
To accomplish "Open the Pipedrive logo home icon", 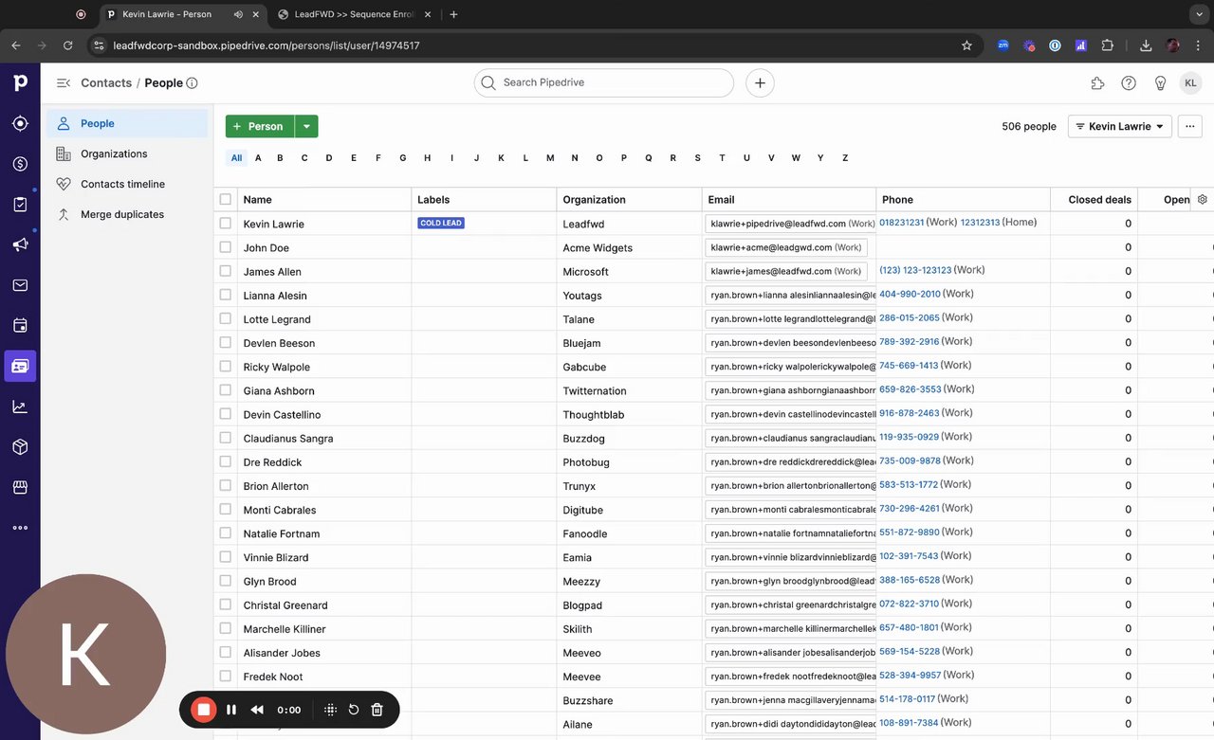I will click(20, 83).
